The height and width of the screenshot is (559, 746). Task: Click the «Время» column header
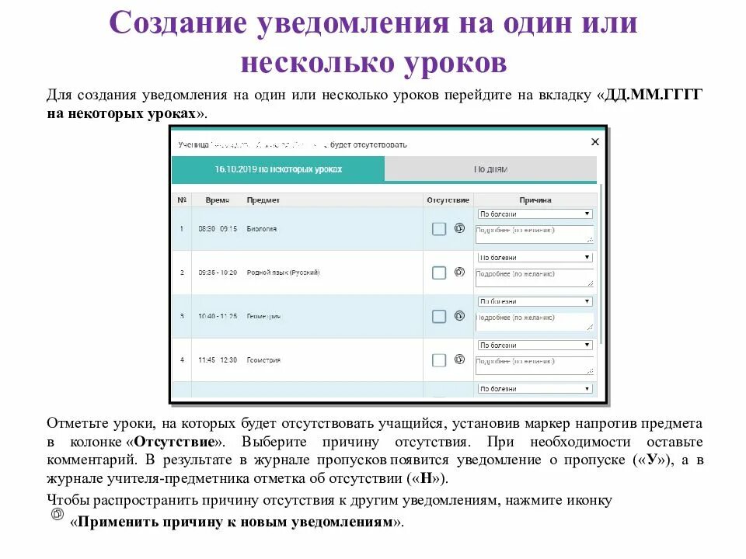coord(218,200)
